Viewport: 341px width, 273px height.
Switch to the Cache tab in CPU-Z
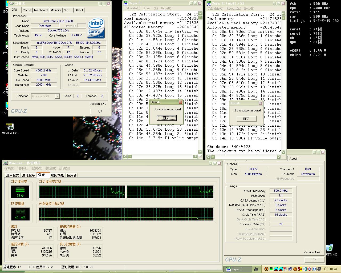[x=27, y=10]
